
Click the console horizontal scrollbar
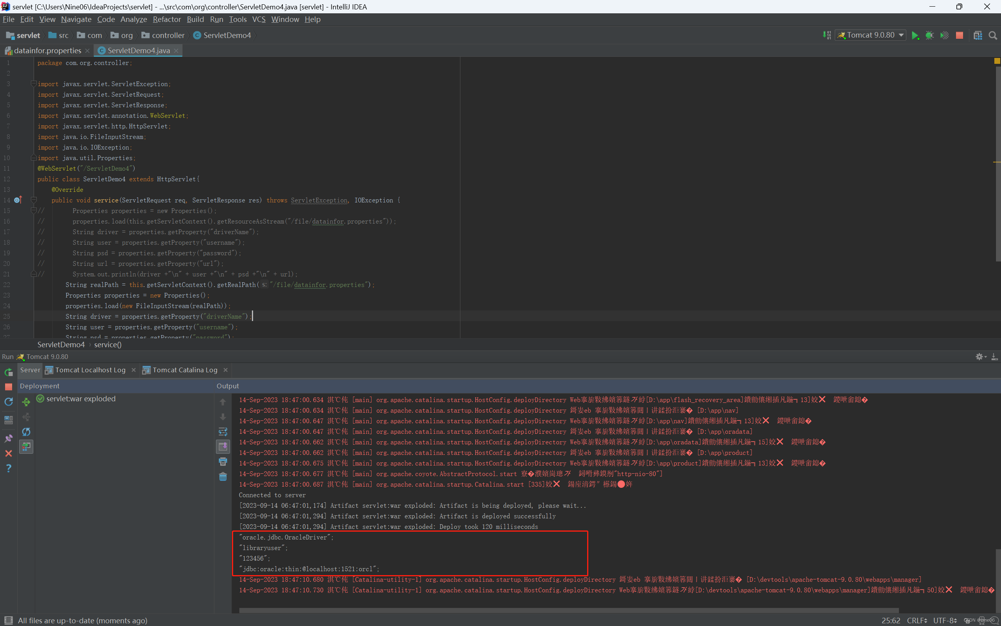(x=568, y=610)
